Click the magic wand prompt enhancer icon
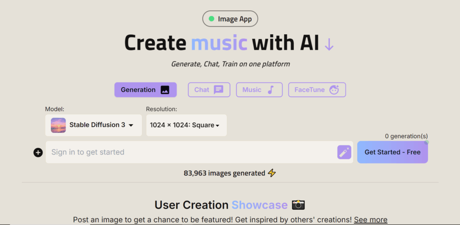The height and width of the screenshot is (225, 460). [x=344, y=152]
